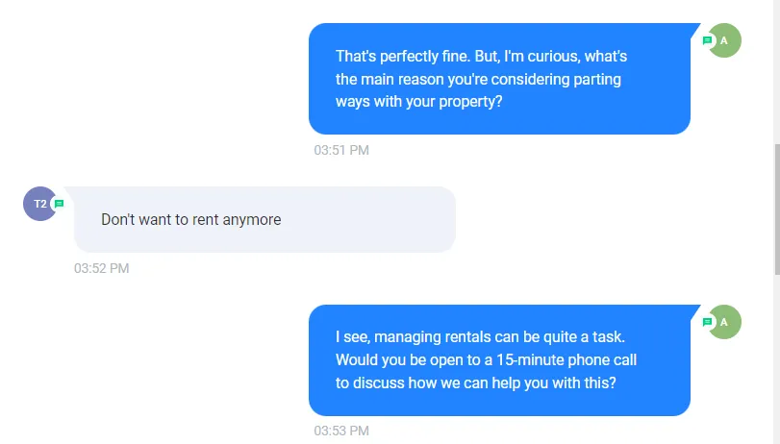Click the 03:53 PM timestamp
This screenshot has height=444, width=780.
coord(341,431)
